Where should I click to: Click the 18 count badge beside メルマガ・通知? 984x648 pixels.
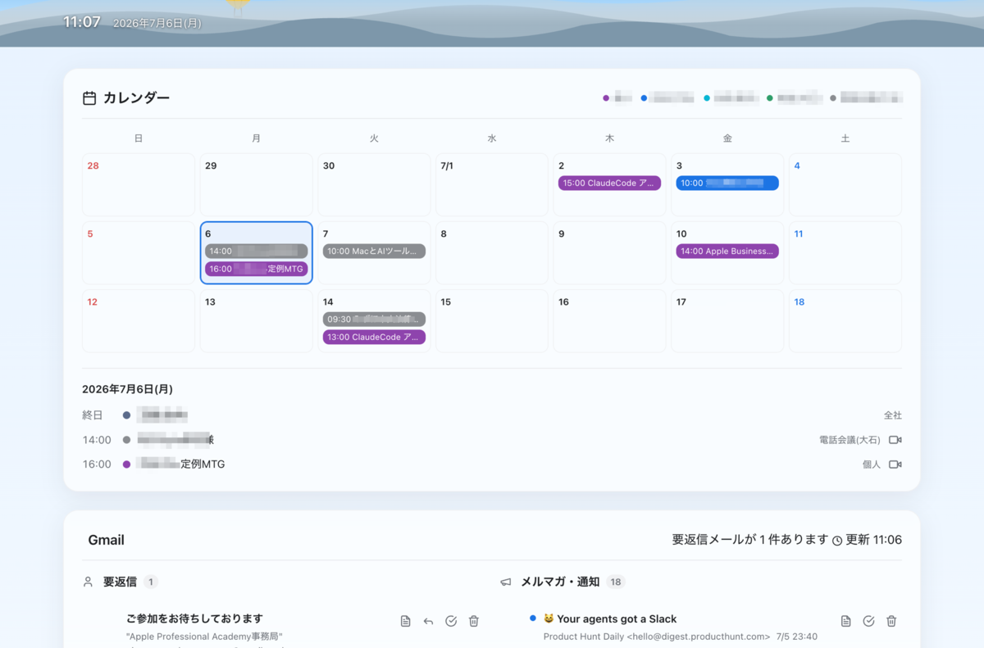coord(616,582)
